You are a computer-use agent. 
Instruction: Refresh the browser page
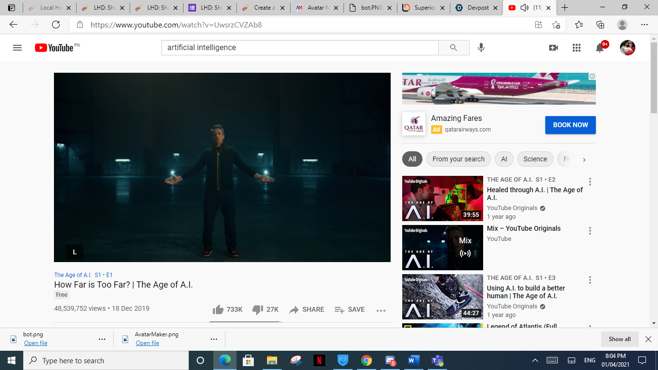coord(56,25)
